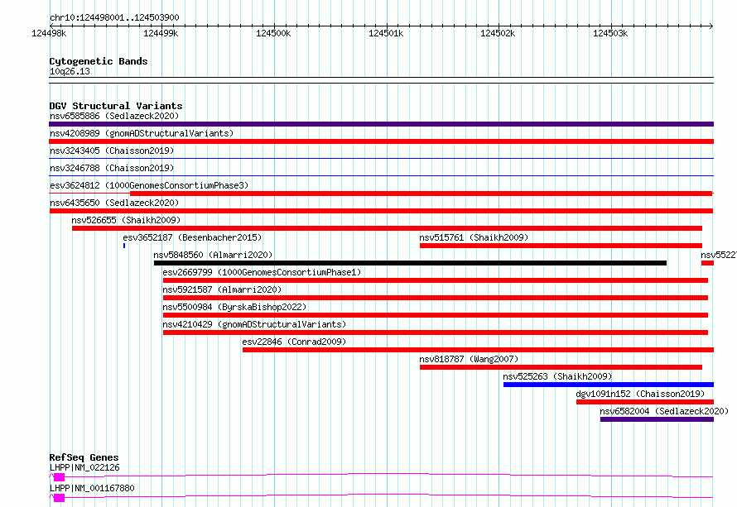This screenshot has height=507, width=737.
Task: Open LHPP|NM_022126 gene label
Action: coord(84,467)
